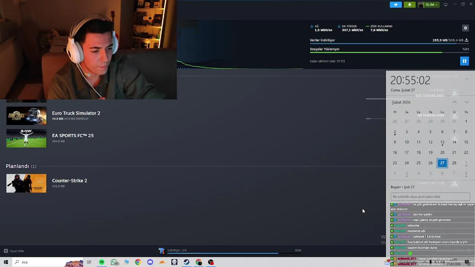This screenshot has height=267, width=475.
Task: Open Windows notification center icon
Action: click(467, 263)
